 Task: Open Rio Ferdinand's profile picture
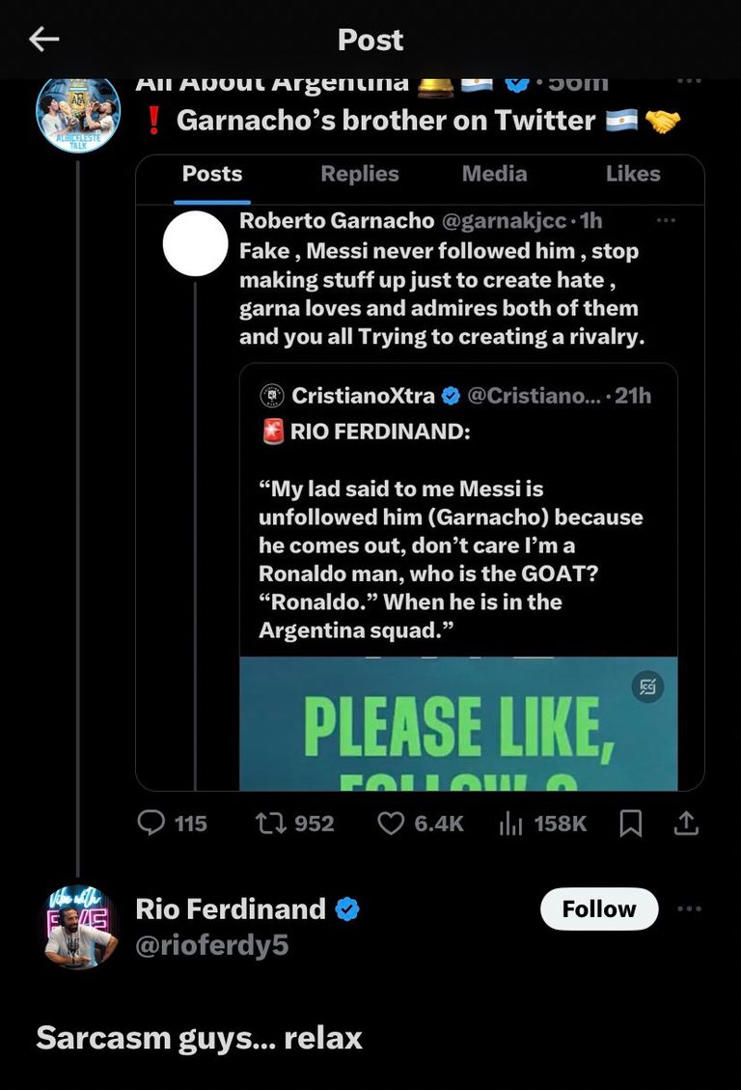click(x=78, y=927)
